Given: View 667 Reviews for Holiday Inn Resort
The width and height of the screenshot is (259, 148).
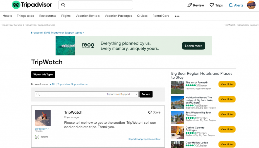Looking at the screenshot, I should pyautogui.click(x=202, y=105).
